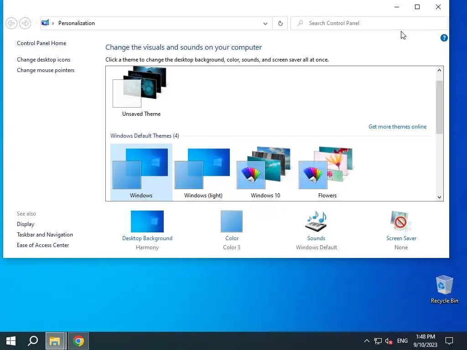This screenshot has width=467, height=350.
Task: Open Taskbar and Navigation link
Action: coord(45,235)
